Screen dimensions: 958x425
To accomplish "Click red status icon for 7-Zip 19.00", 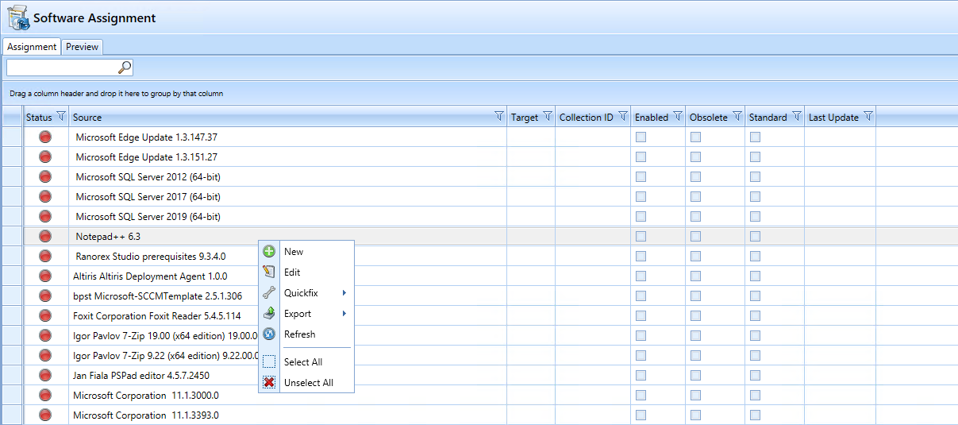I will tap(45, 335).
